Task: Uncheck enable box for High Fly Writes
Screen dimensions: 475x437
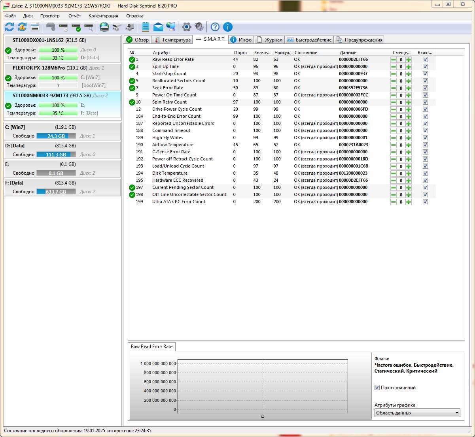Action: (425, 138)
